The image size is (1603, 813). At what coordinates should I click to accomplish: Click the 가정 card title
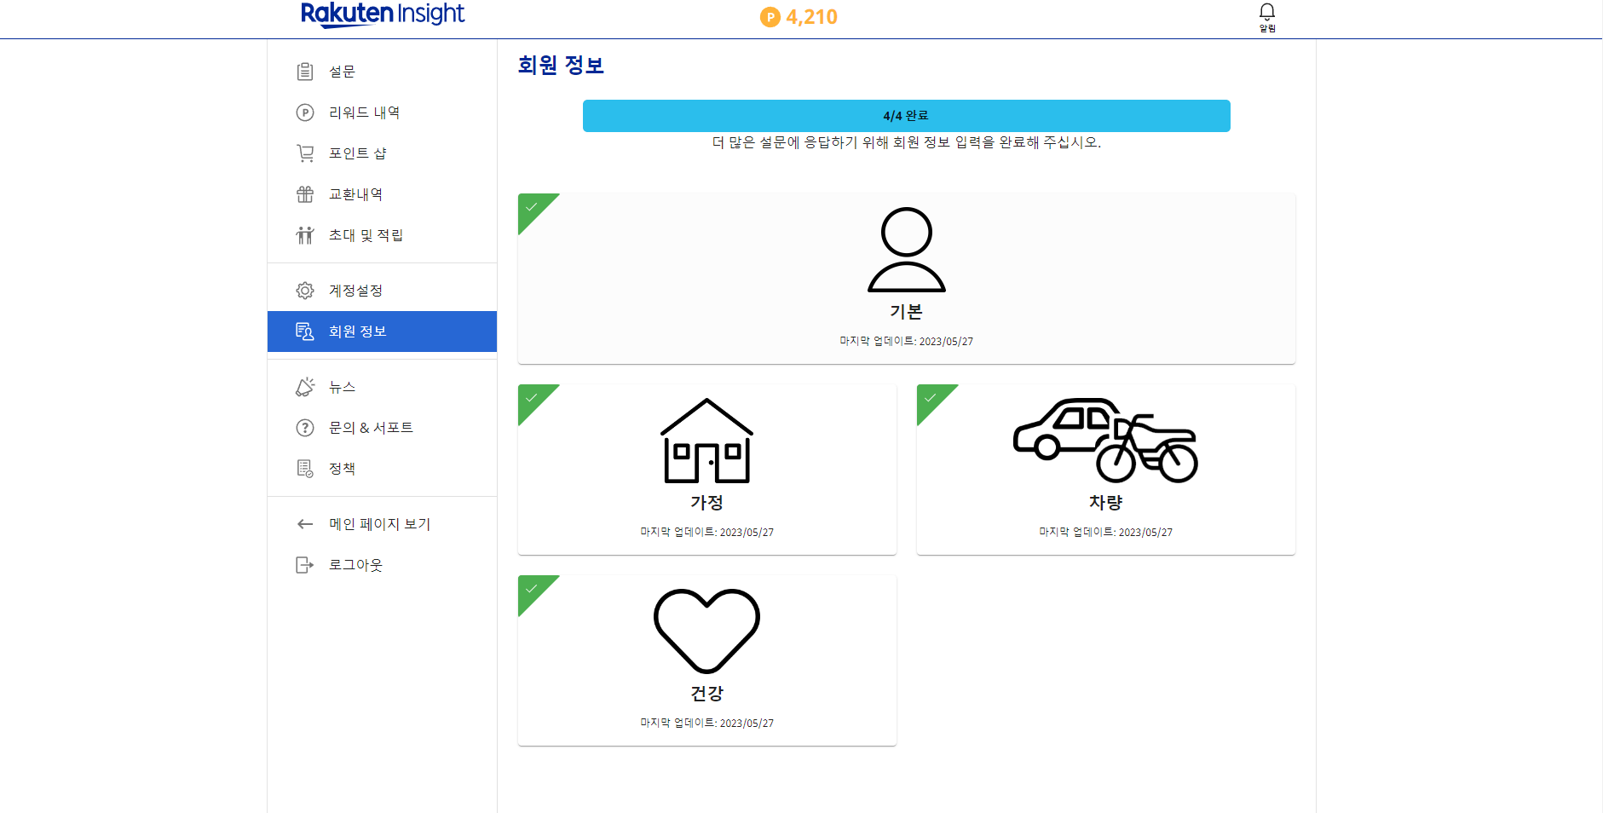707,503
